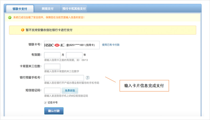
Task: Click the green checkmark security icon
Action: pos(10,17)
